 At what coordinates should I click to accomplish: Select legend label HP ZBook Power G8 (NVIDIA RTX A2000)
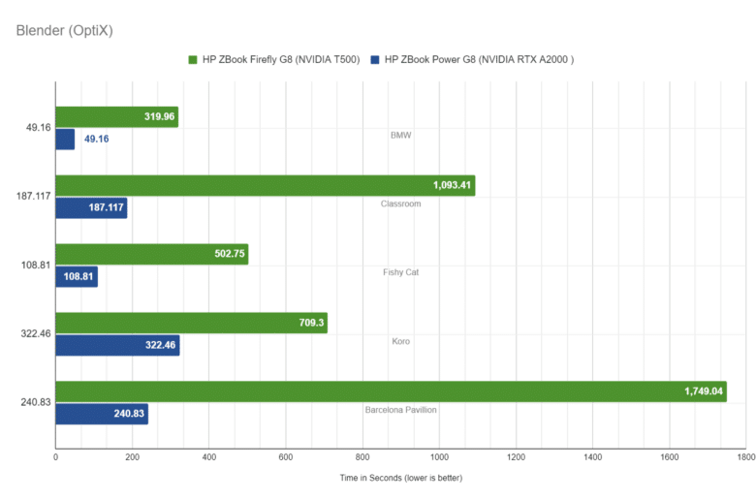[479, 60]
